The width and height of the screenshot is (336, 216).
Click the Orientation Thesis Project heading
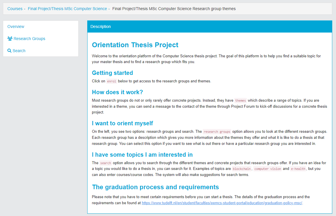coord(135,45)
